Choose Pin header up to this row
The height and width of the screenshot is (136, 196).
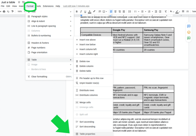pyautogui.click(x=93, y=78)
